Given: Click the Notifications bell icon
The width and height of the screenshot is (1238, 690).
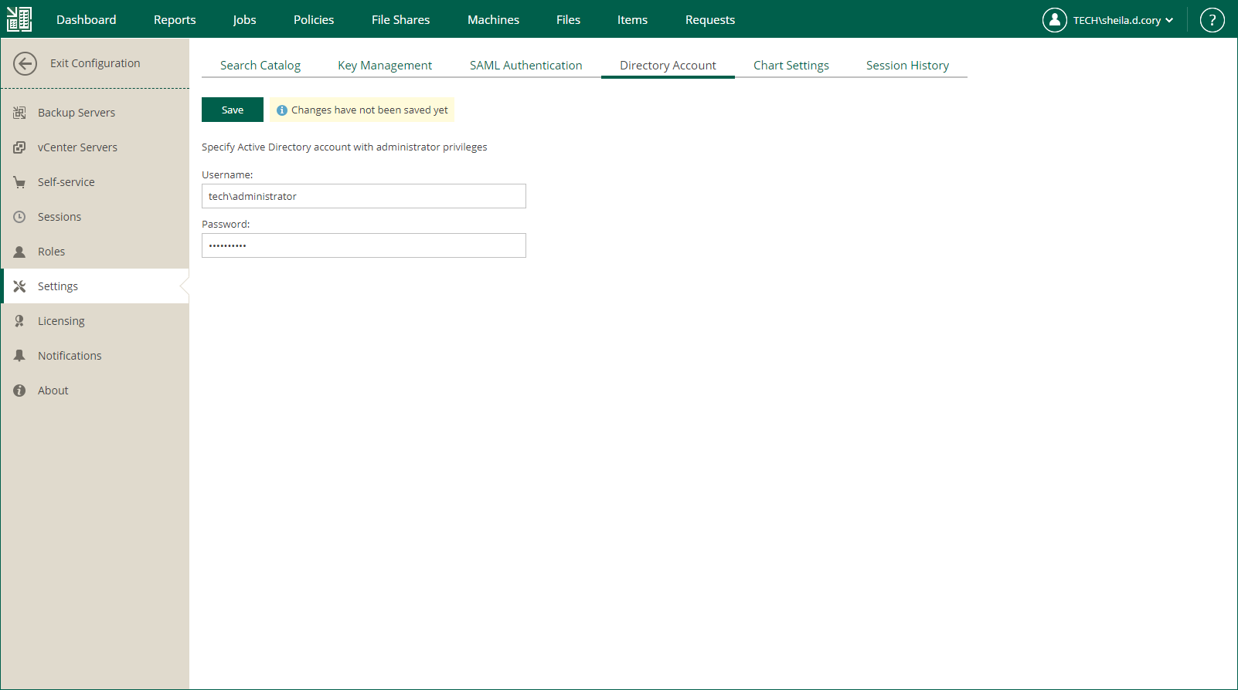Looking at the screenshot, I should tap(19, 356).
